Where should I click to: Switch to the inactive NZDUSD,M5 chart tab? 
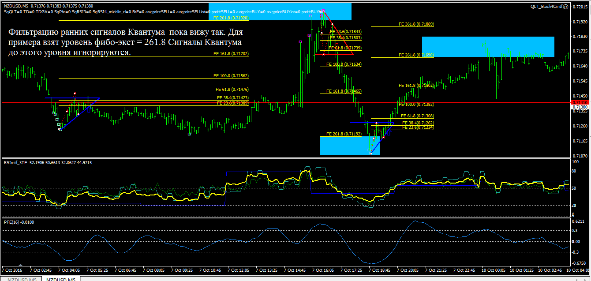pyautogui.click(x=22, y=279)
